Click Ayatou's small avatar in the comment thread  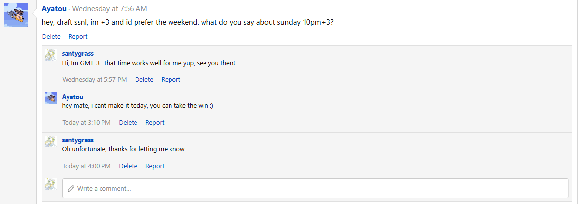[x=51, y=98]
